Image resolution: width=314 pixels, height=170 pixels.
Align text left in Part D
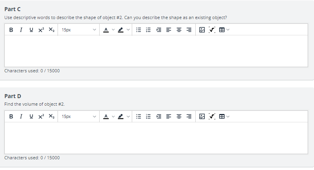tap(169, 116)
